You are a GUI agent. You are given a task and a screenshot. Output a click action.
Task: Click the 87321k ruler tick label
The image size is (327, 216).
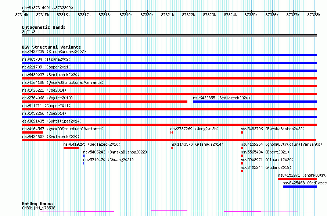(168, 15)
